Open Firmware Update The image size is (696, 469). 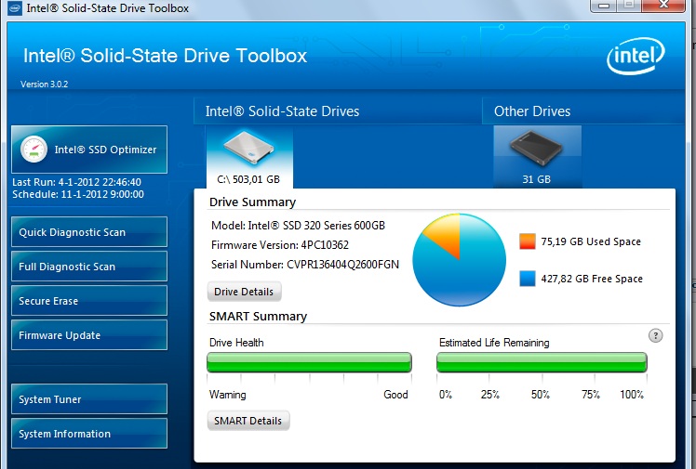point(89,335)
